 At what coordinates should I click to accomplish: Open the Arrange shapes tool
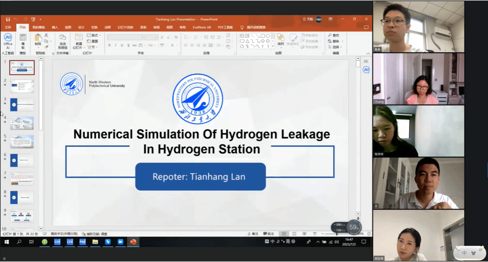point(281,40)
